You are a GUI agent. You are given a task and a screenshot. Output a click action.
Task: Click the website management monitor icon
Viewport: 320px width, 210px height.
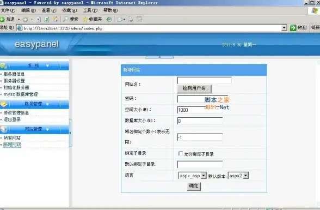pos(4,129)
